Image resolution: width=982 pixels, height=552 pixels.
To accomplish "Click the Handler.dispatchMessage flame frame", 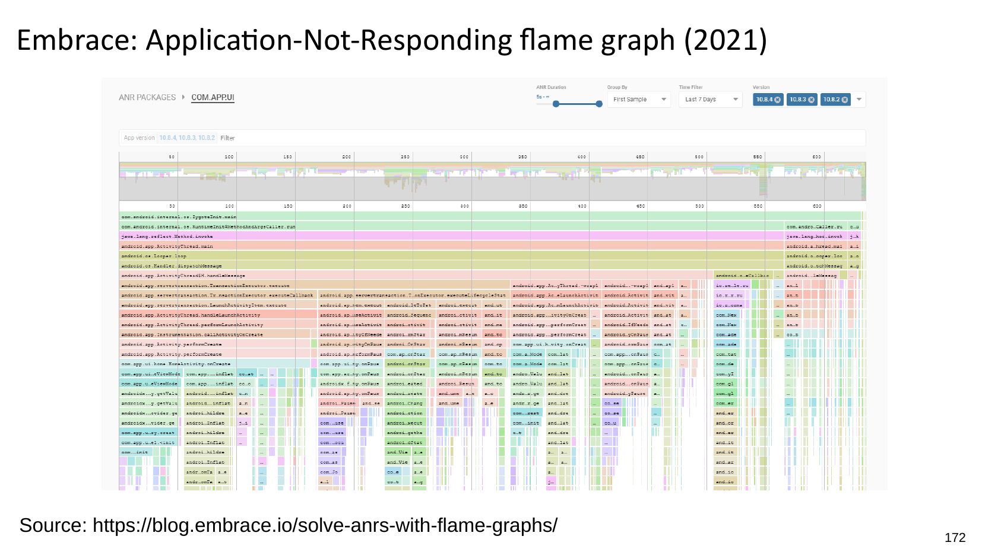I will (x=416, y=266).
